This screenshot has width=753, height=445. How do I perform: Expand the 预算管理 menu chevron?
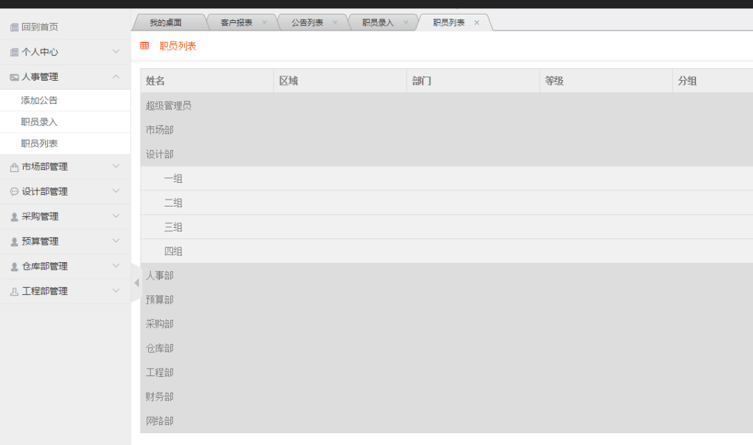pyautogui.click(x=116, y=241)
